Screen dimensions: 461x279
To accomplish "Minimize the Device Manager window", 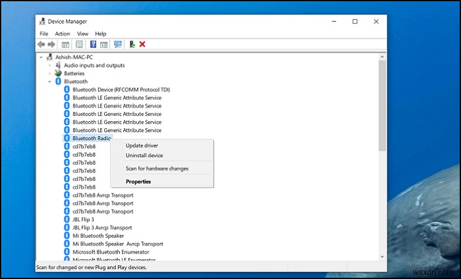I will click(x=334, y=22).
